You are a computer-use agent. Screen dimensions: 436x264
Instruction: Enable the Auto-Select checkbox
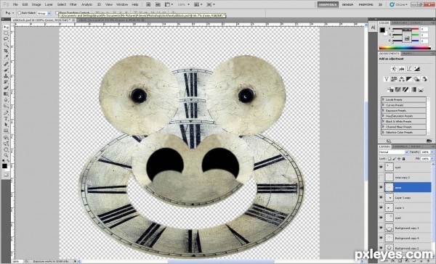[x=20, y=13]
